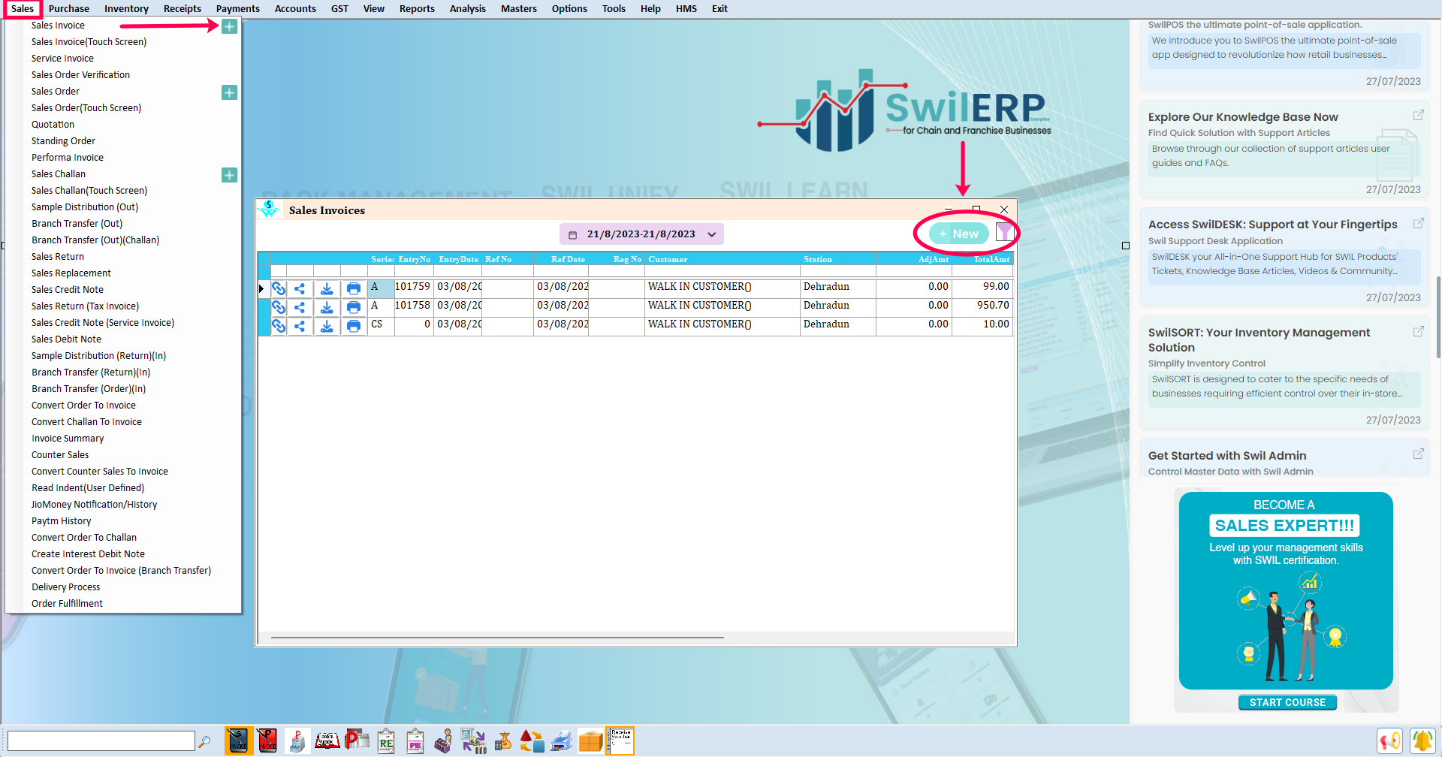Click the share icon in entry 101758 row
Image resolution: width=1442 pixels, height=757 pixels.
[300, 307]
